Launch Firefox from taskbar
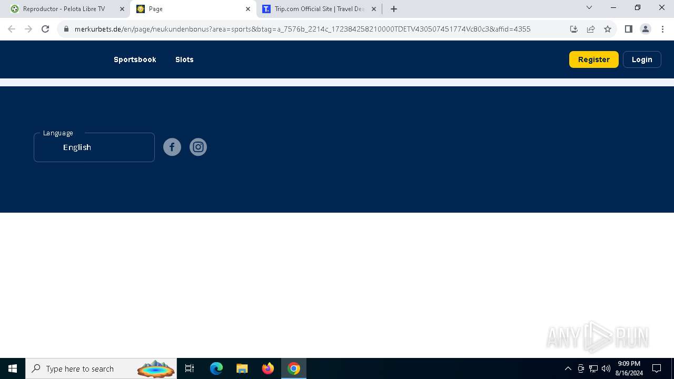674x379 pixels. point(268,368)
